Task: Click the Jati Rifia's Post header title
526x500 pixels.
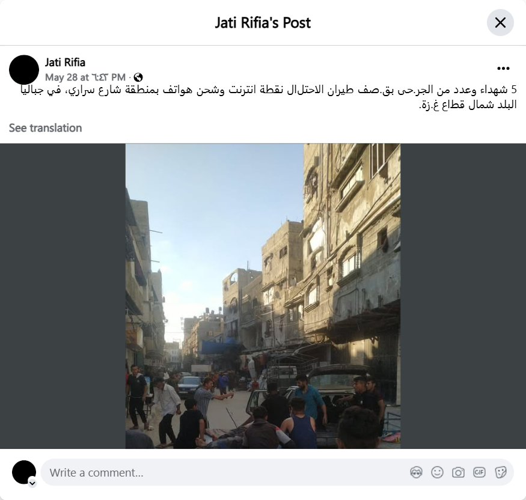Action: 263,23
